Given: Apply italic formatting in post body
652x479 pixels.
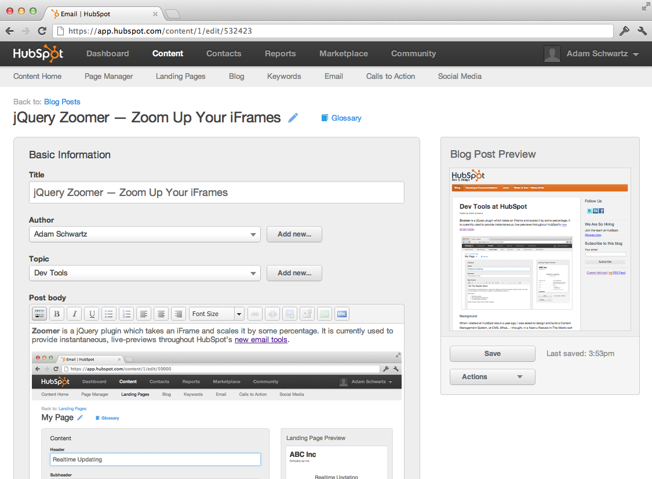Looking at the screenshot, I should pos(74,314).
